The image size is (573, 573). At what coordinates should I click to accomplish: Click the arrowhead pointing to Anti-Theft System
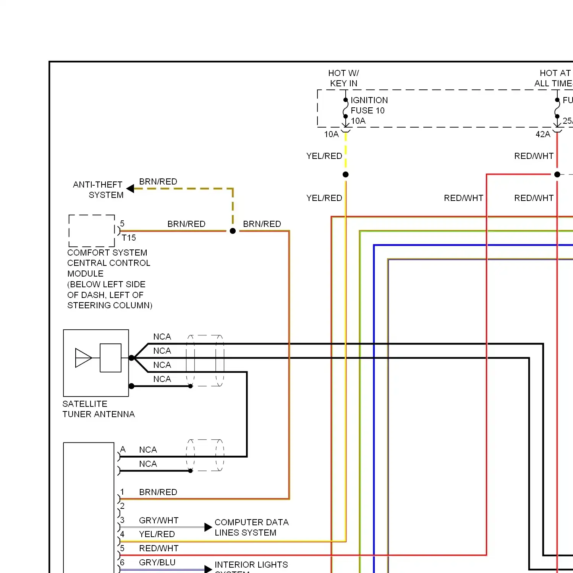130,188
